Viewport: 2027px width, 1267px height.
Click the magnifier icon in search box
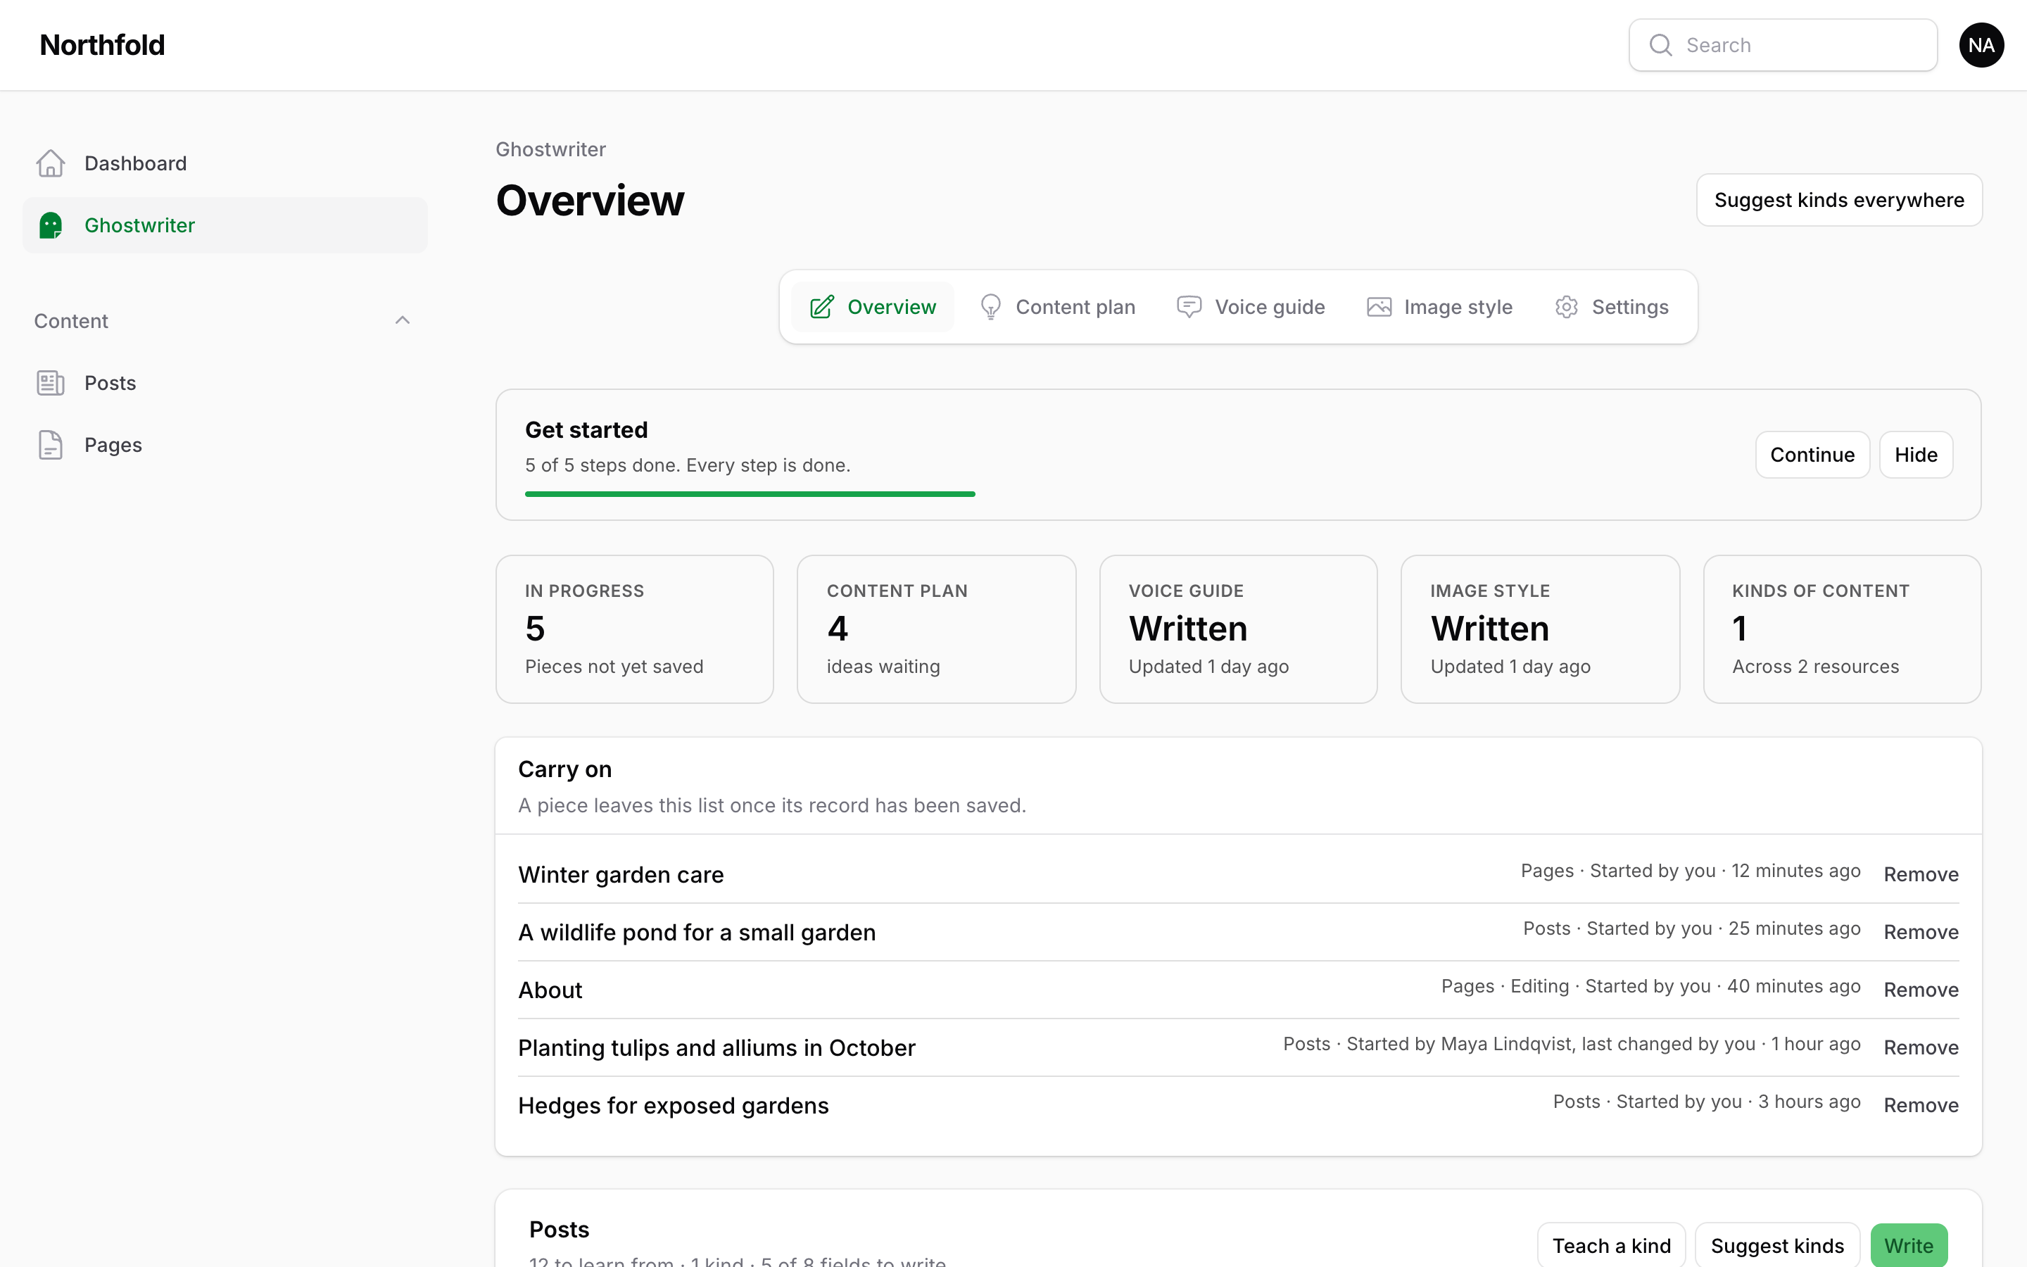click(1660, 45)
